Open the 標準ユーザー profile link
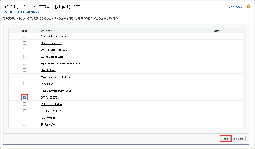 (48, 125)
